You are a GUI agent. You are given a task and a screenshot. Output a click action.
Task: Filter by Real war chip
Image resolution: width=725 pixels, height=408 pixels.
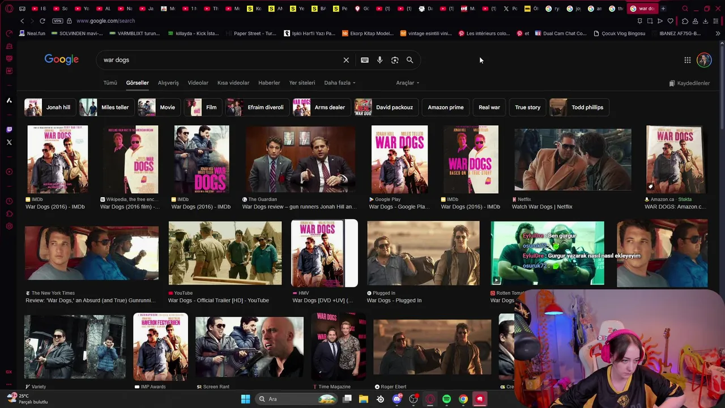489,107
